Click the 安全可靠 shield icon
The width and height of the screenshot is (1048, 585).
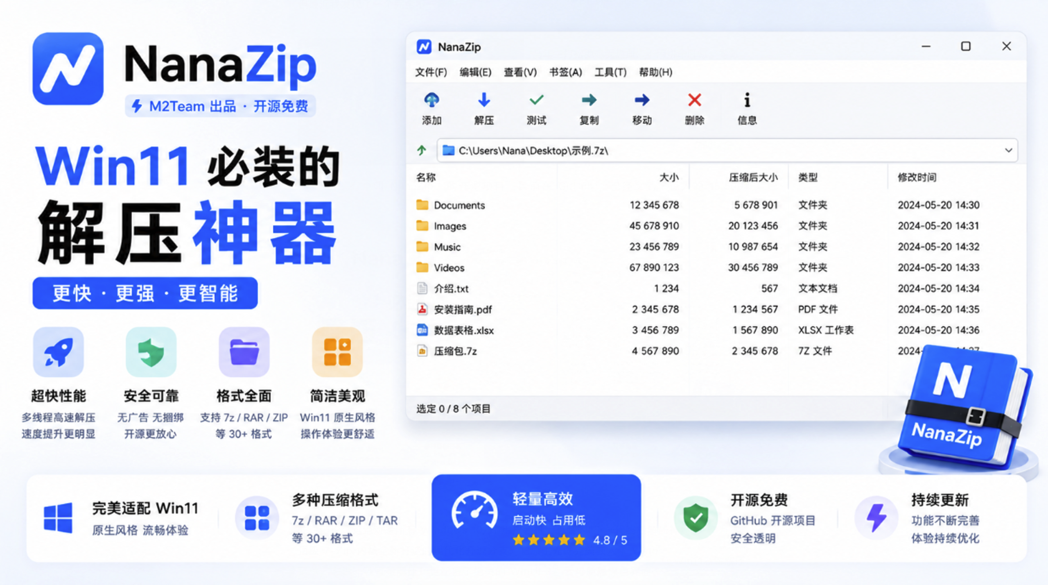point(151,351)
